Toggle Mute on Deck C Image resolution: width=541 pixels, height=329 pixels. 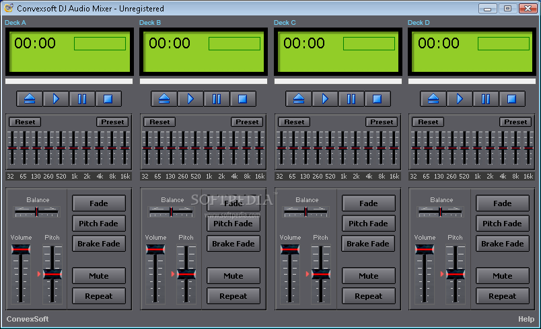(x=369, y=276)
